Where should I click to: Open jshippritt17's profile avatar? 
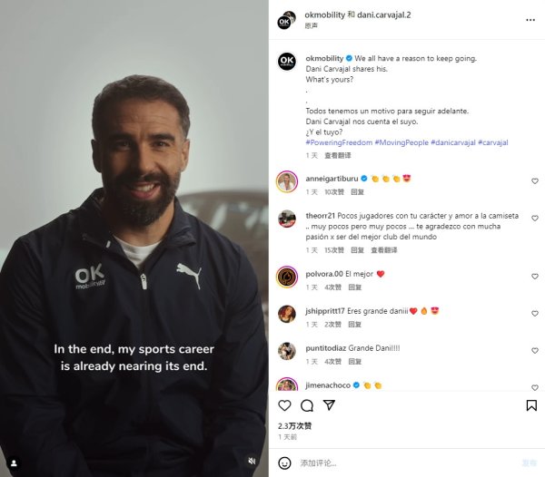[287, 314]
